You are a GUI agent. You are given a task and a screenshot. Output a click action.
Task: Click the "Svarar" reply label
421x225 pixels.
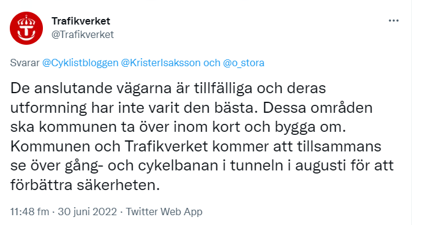click(25, 63)
